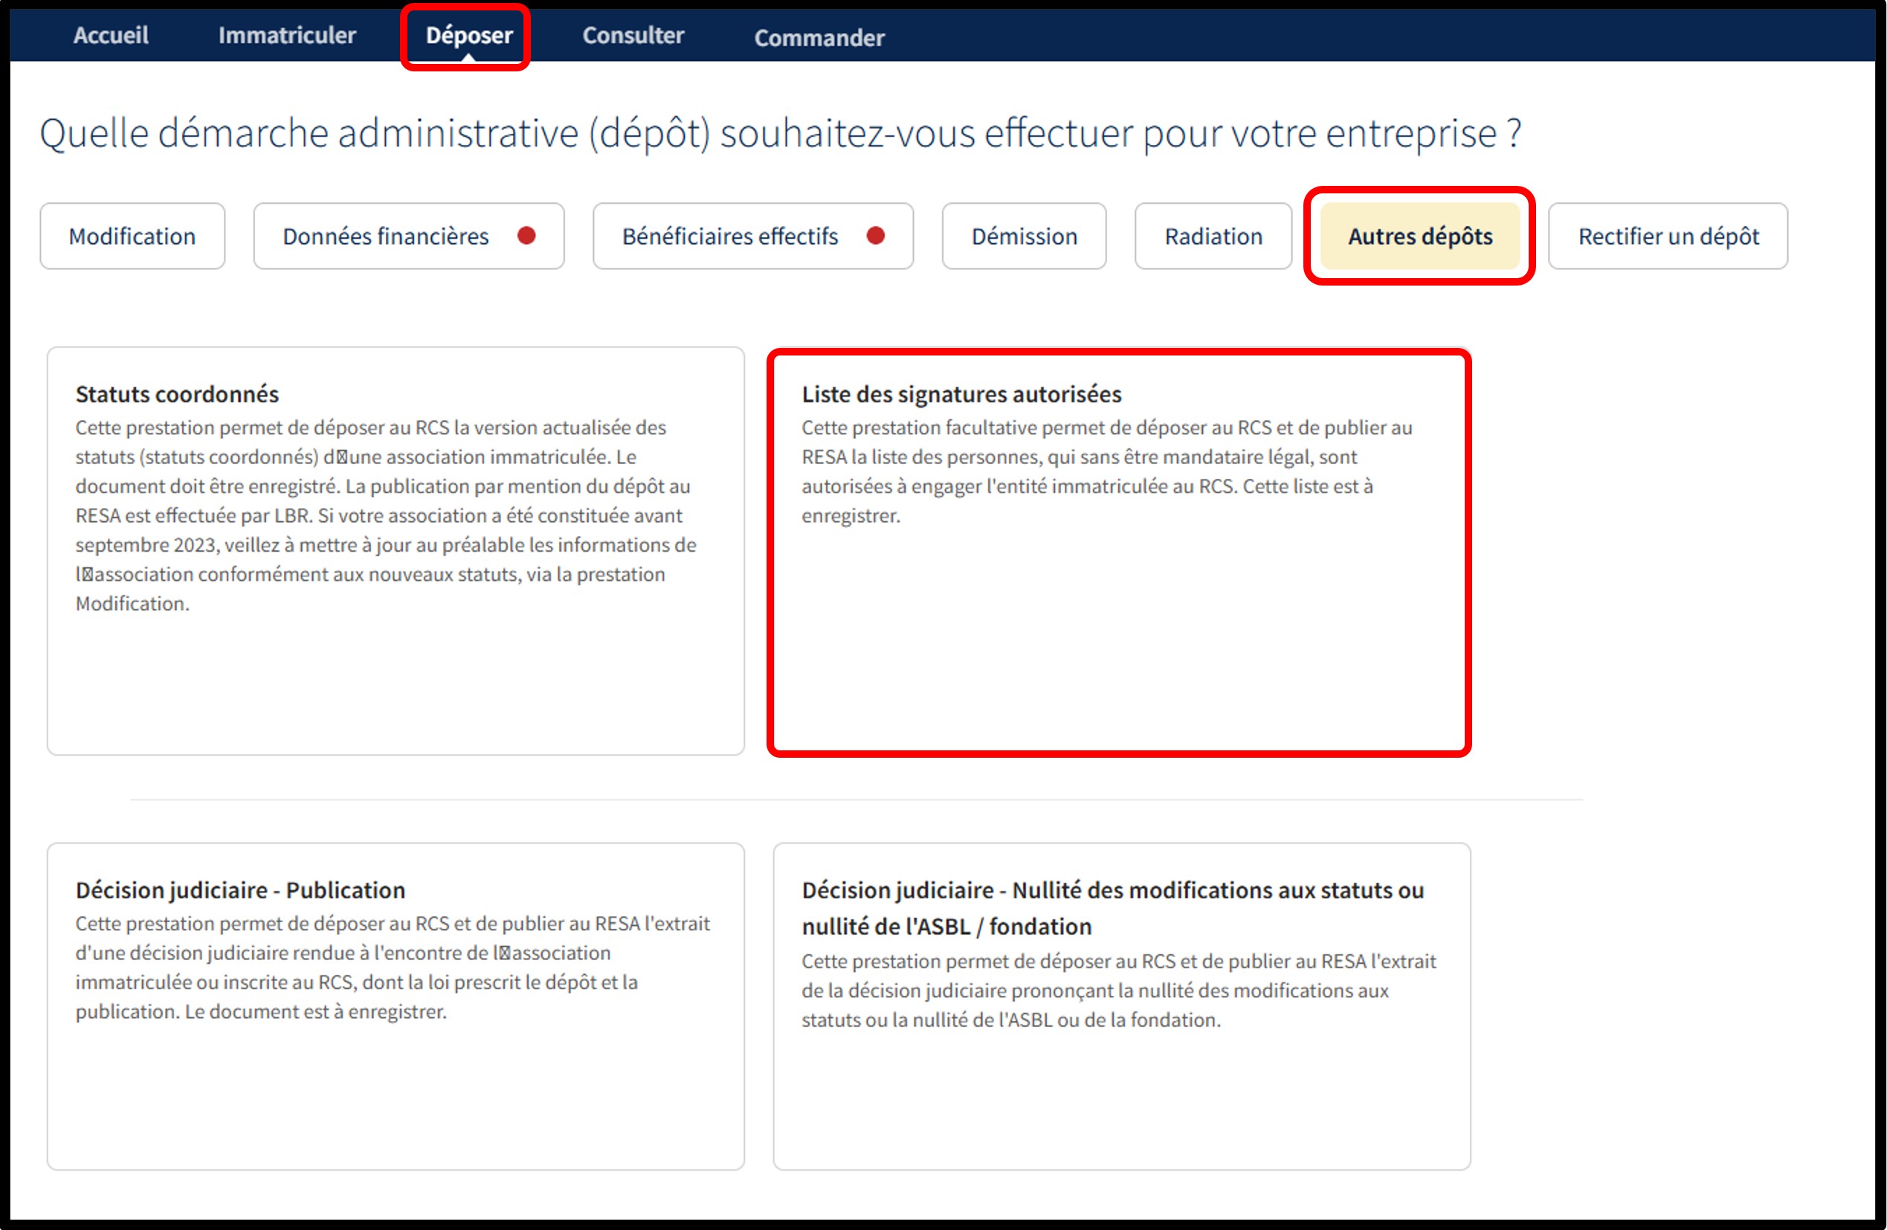Click red dot beside Bénéficiaires effectifs
The height and width of the screenshot is (1230, 1887).
pos(875,236)
